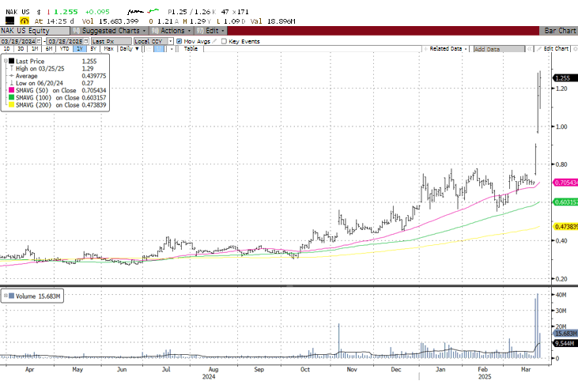
Task: Click the 0.705434 magenta axis label
Action: (565, 183)
